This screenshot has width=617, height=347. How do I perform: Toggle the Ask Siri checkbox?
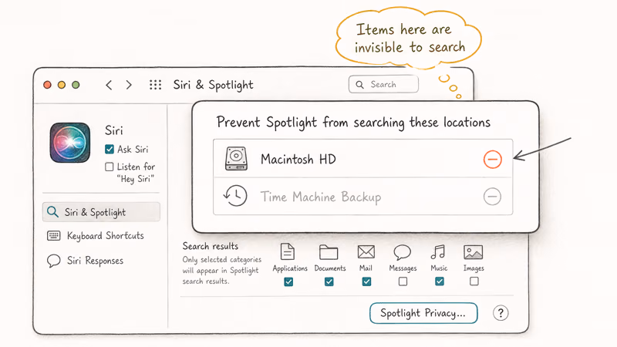tap(110, 149)
